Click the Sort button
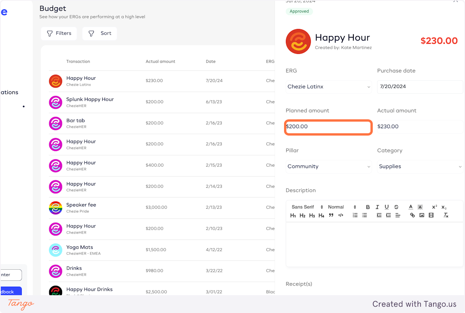Viewport: 465px width, 313px height. (100, 33)
